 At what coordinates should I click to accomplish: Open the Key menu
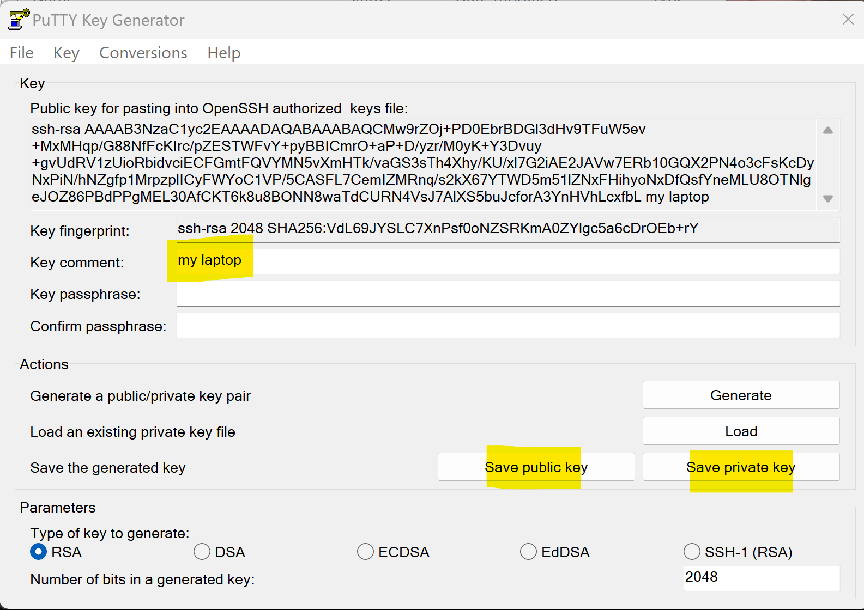coord(67,53)
